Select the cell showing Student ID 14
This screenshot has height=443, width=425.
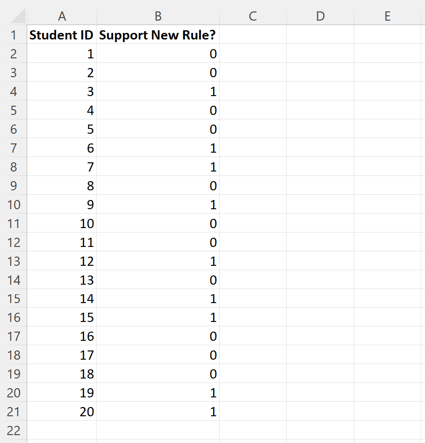(x=62, y=299)
